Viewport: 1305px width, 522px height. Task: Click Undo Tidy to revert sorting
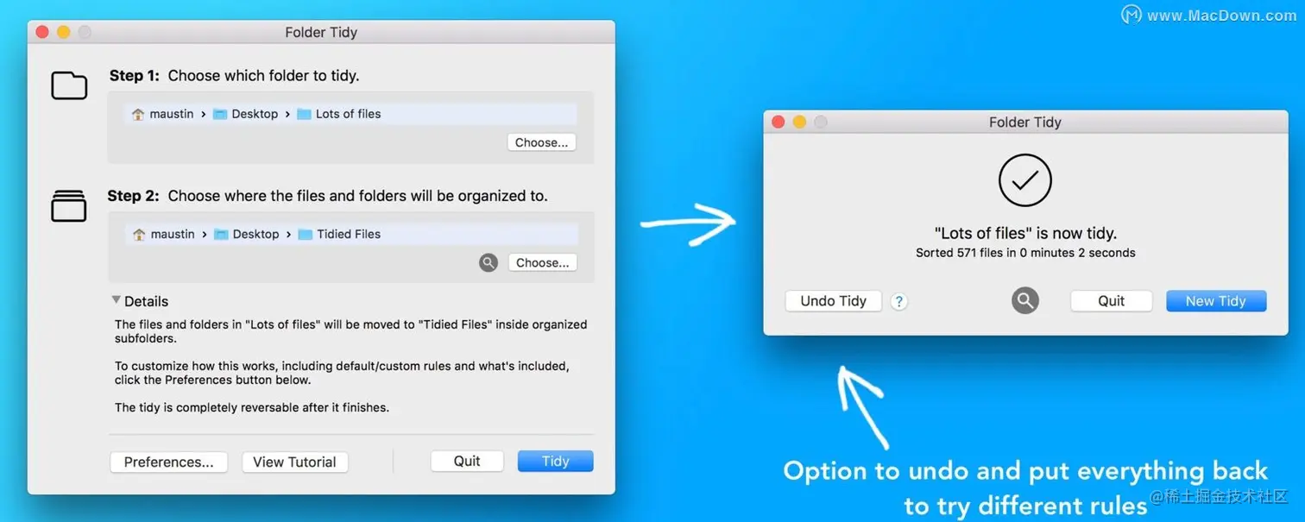click(x=834, y=300)
